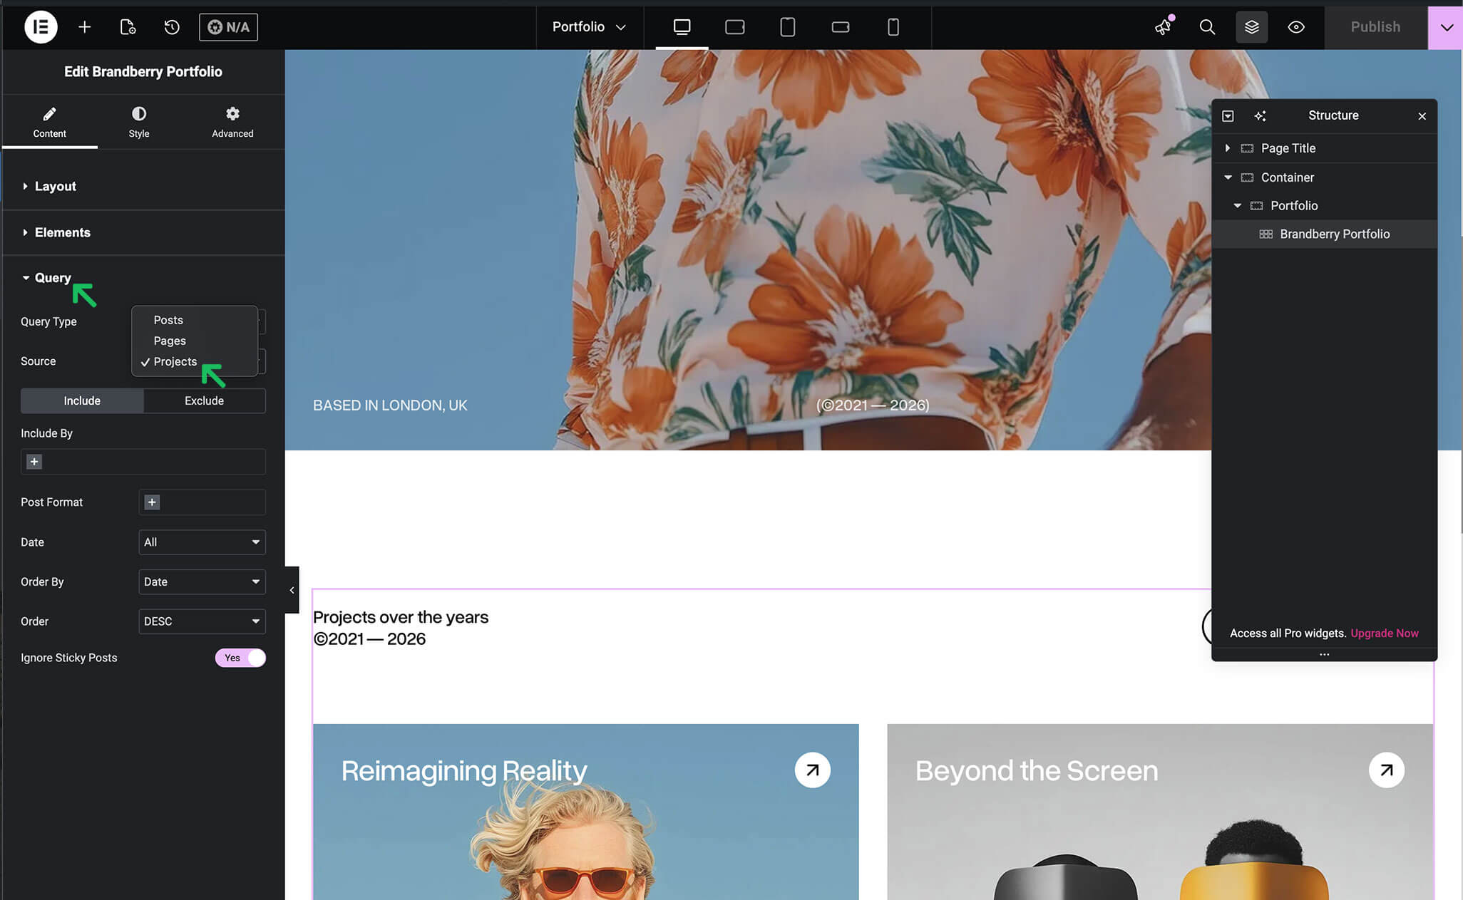Toggle preview changes eye icon

click(x=1295, y=27)
